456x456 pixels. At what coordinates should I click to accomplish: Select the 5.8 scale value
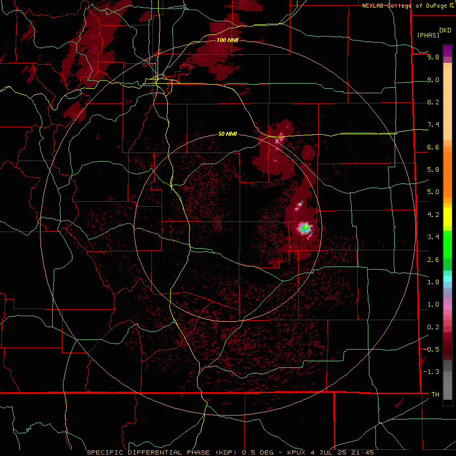pyautogui.click(x=433, y=169)
